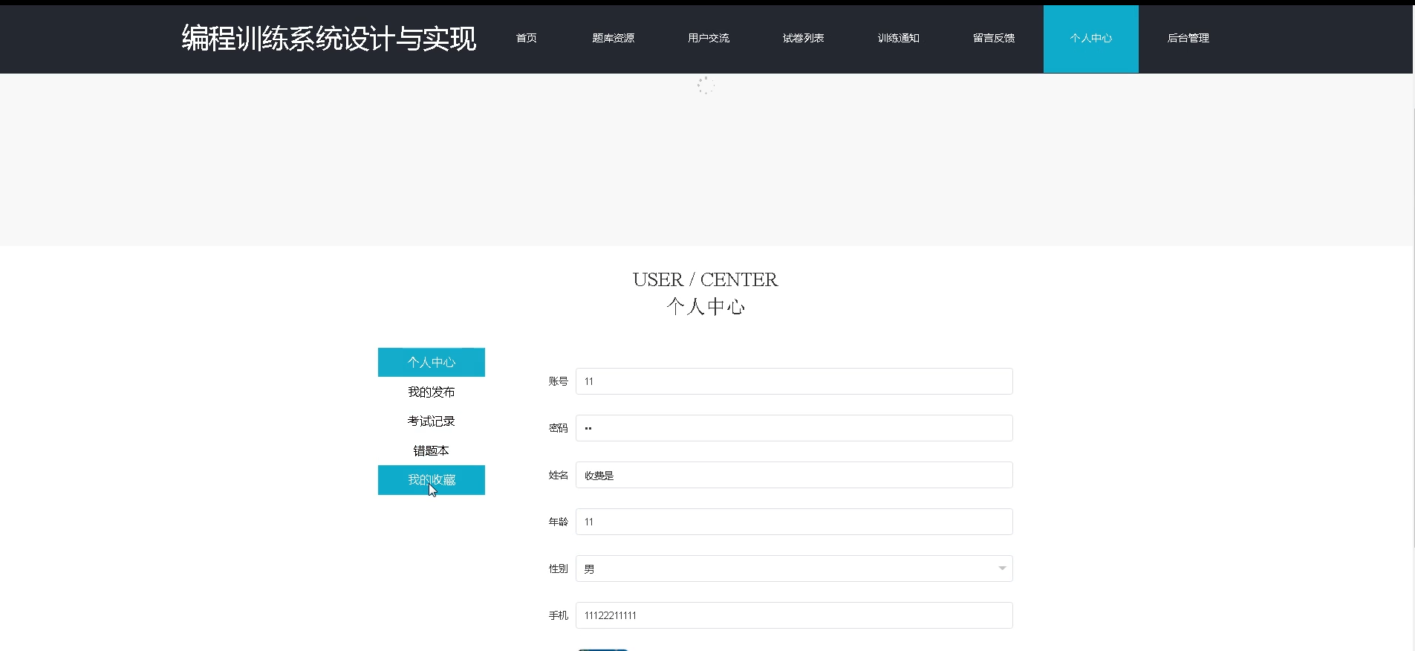Open 考试记录 in the side menu
Screen dimensions: 1415x651
[x=431, y=421]
